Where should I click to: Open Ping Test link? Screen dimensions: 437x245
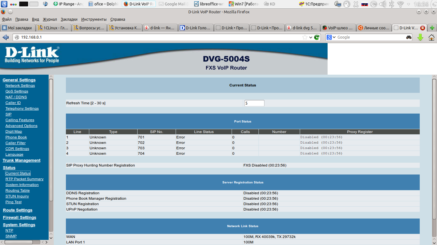pos(13,202)
